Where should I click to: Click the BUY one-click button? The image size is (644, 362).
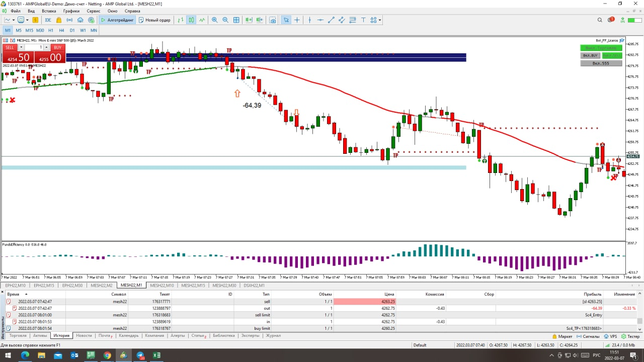tap(57, 47)
